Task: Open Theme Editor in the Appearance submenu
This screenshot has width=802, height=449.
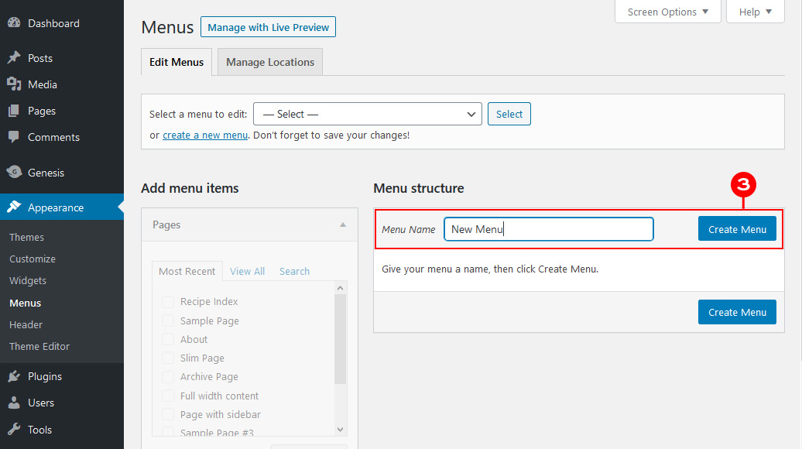Action: point(39,346)
